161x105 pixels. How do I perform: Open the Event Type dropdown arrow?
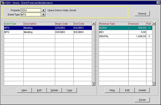[x=43, y=15]
